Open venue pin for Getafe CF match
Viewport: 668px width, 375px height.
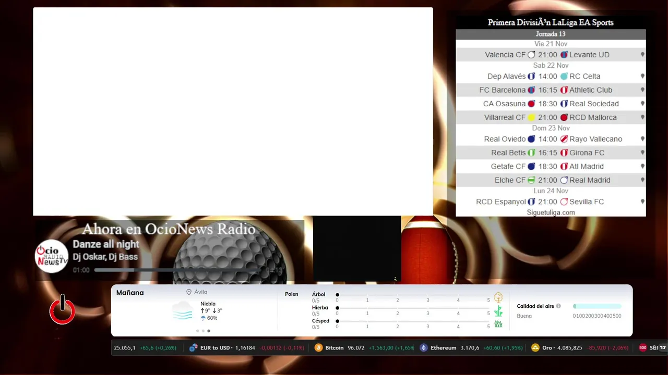pyautogui.click(x=642, y=167)
